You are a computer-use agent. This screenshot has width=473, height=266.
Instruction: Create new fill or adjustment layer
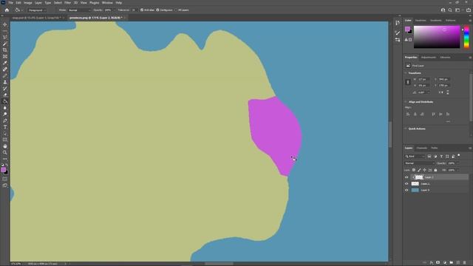click(x=445, y=263)
